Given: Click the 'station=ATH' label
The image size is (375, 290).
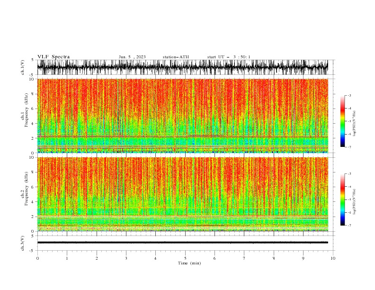Looking at the screenshot, I should (176, 57).
